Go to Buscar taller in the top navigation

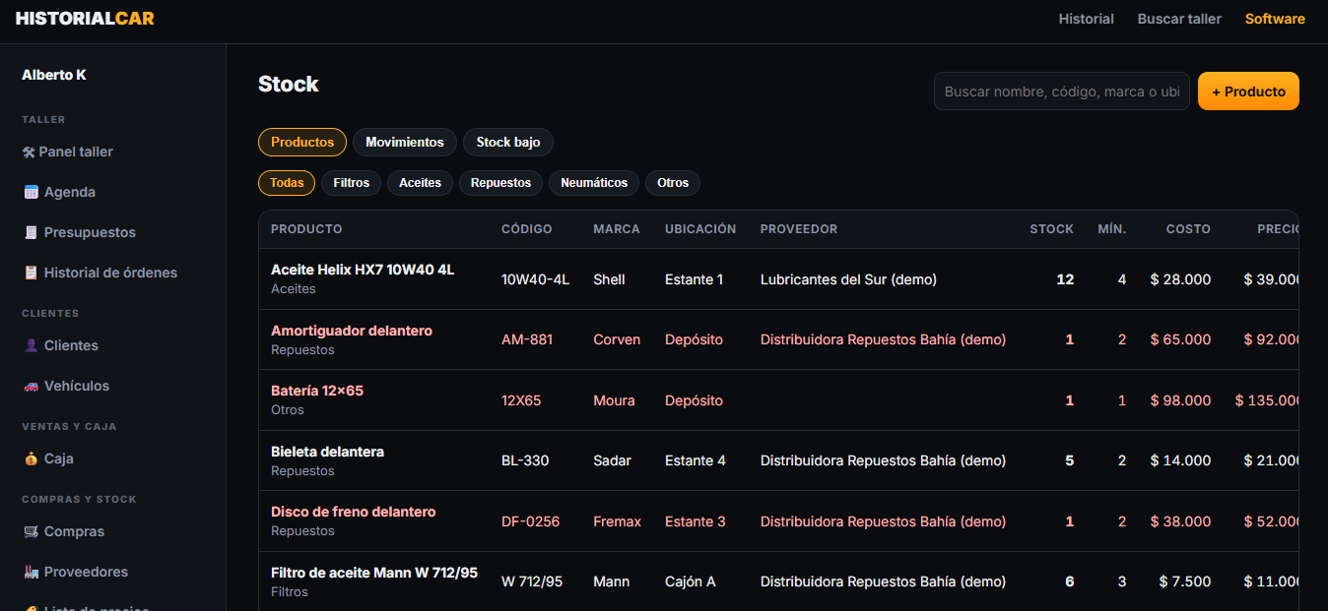[1179, 19]
